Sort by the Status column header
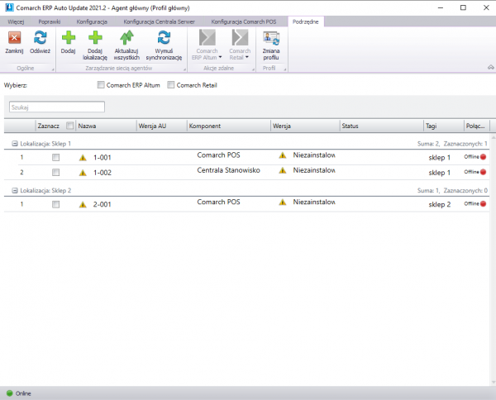This screenshot has height=400, width=496. pyautogui.click(x=381, y=126)
